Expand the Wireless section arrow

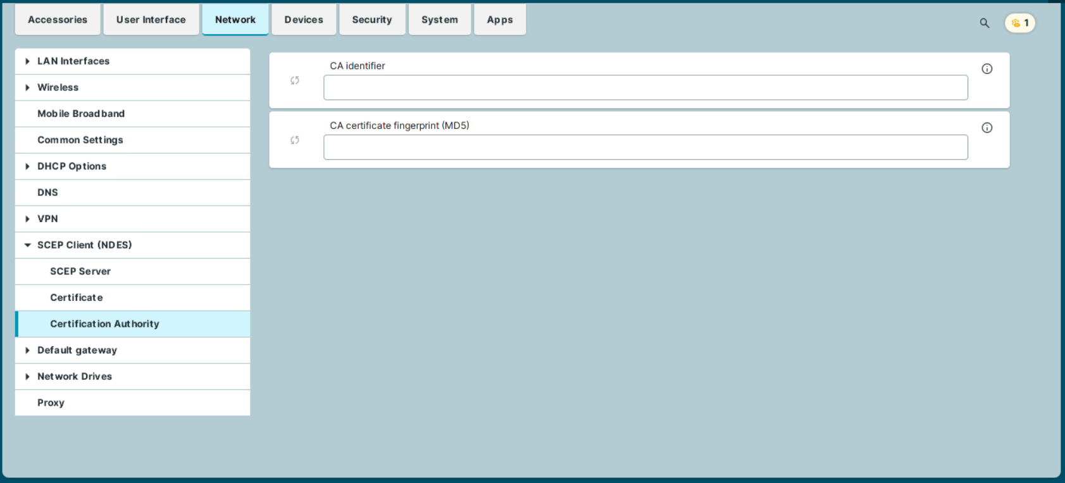(27, 88)
